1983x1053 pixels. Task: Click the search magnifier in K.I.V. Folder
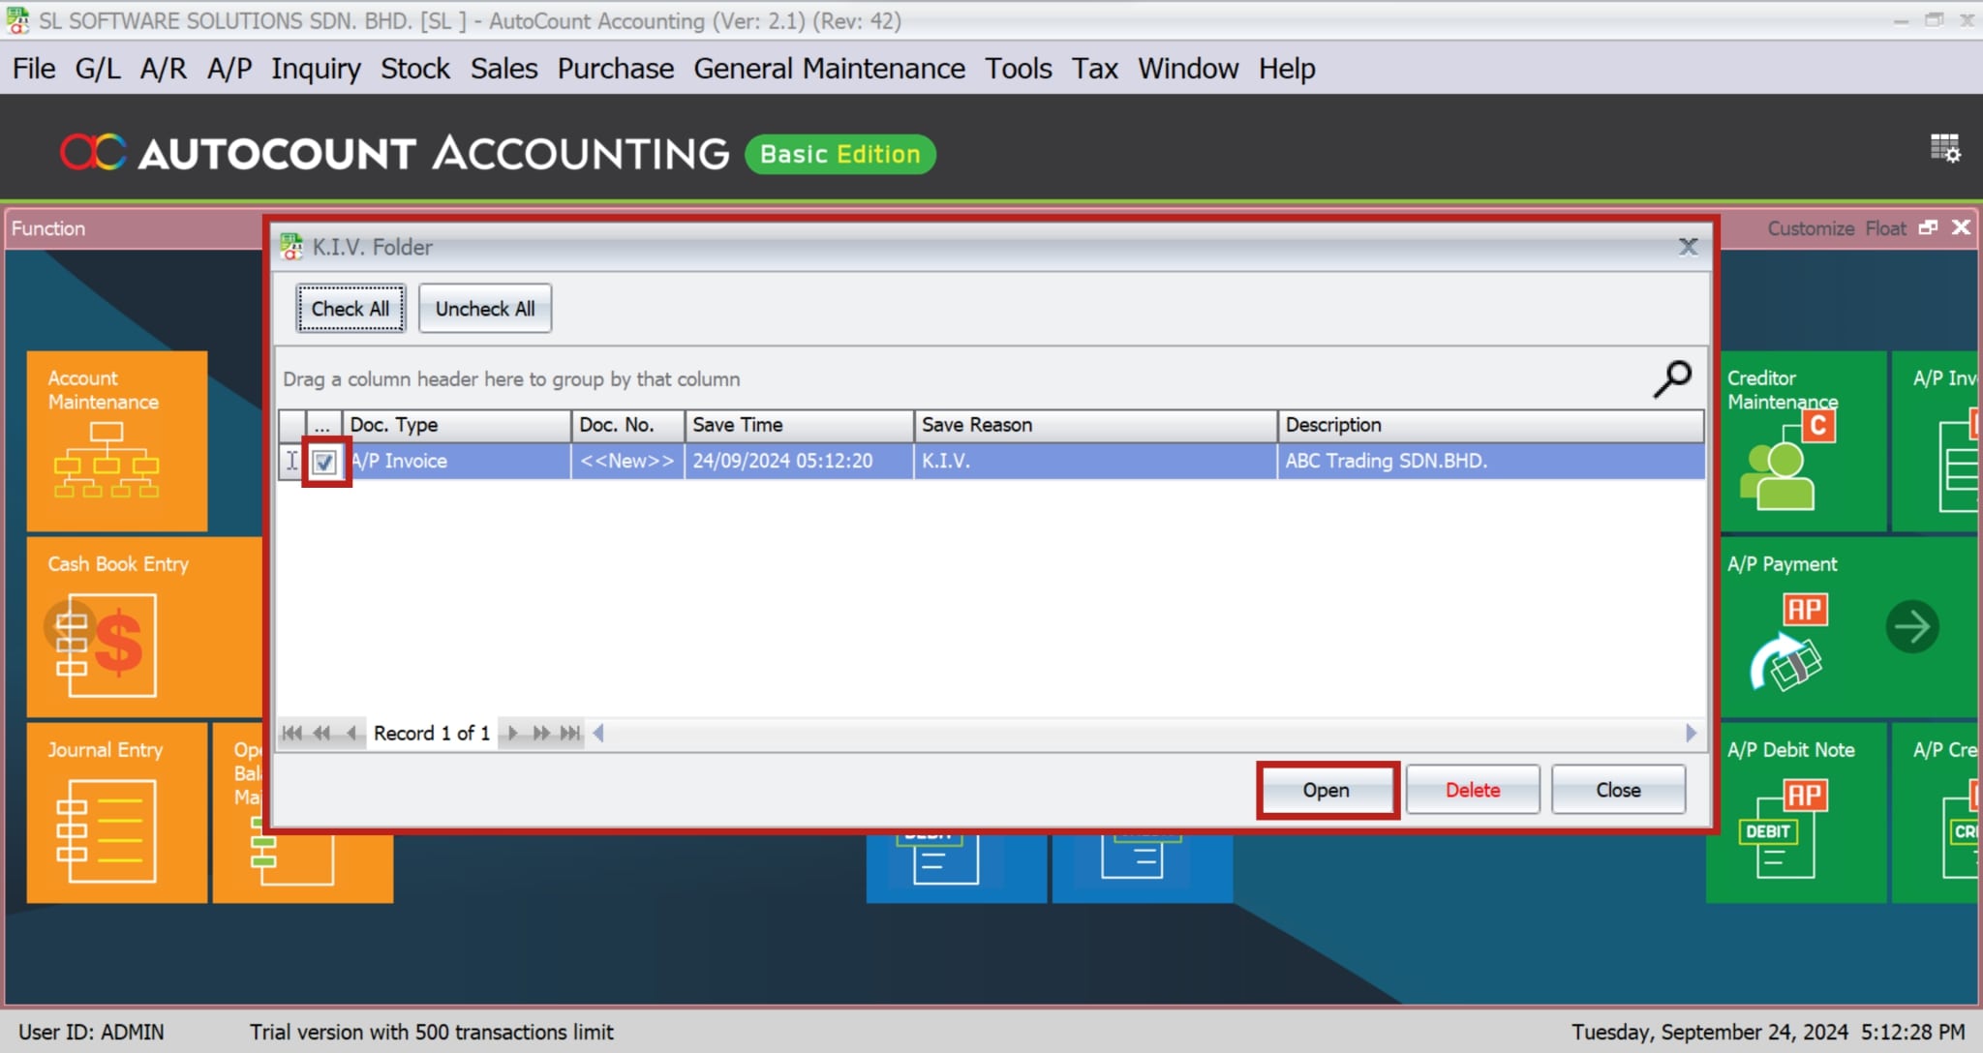pyautogui.click(x=1672, y=378)
